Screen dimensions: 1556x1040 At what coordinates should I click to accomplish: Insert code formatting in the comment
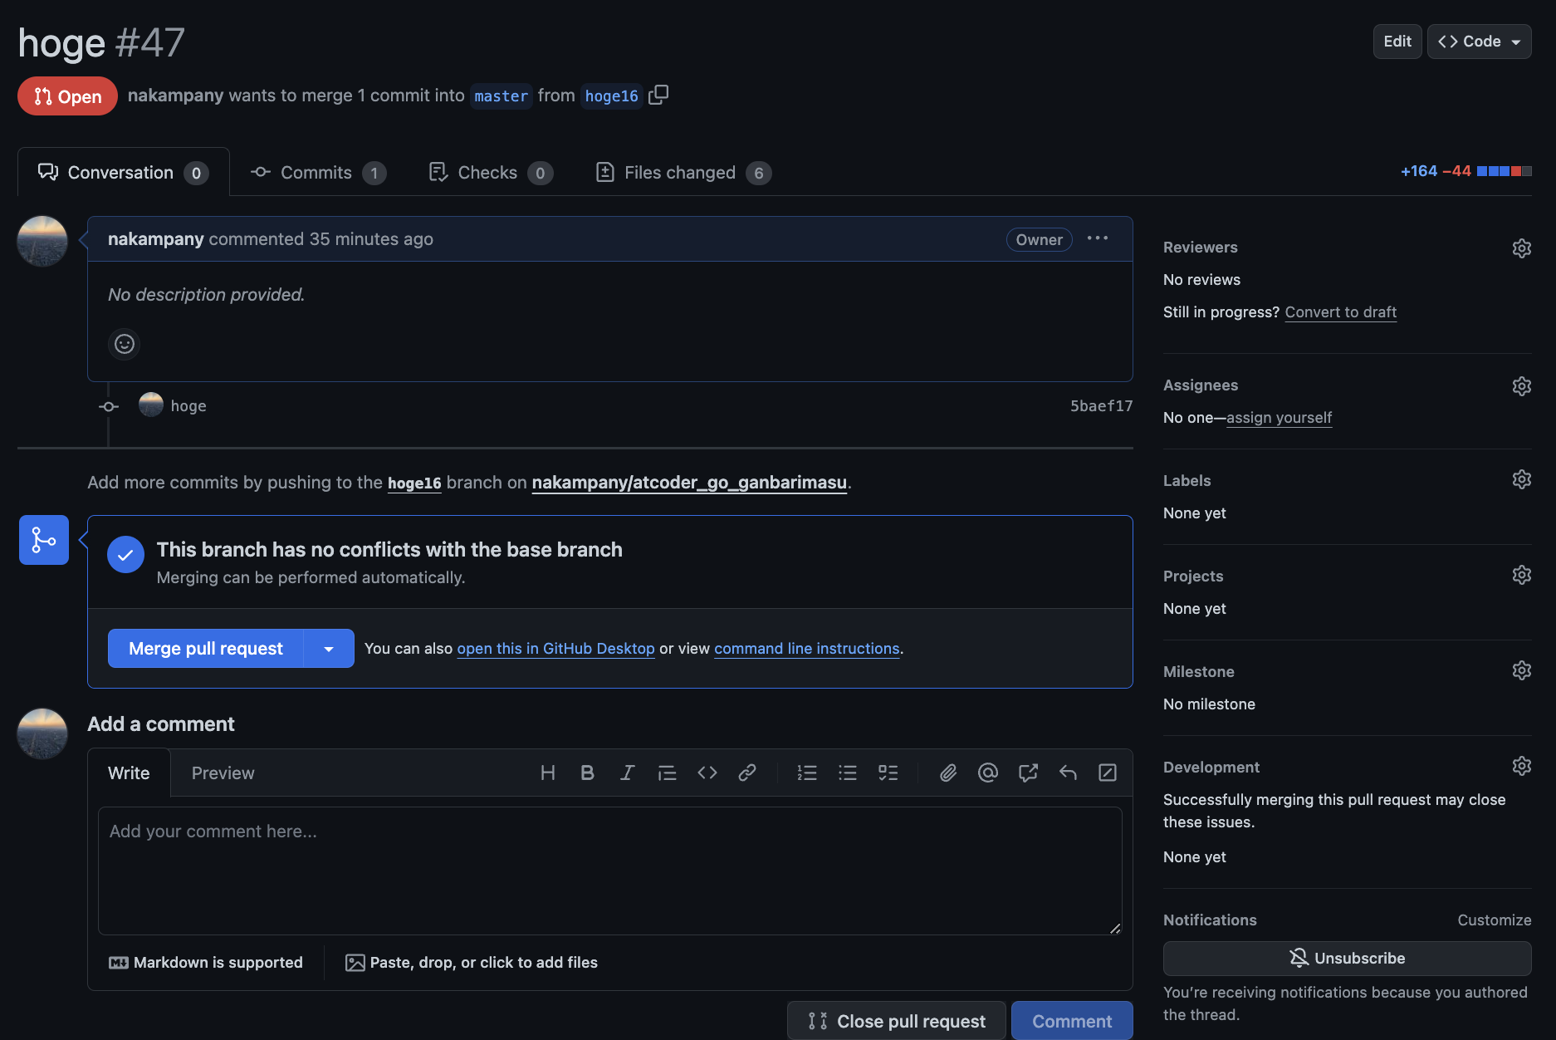[x=707, y=773]
